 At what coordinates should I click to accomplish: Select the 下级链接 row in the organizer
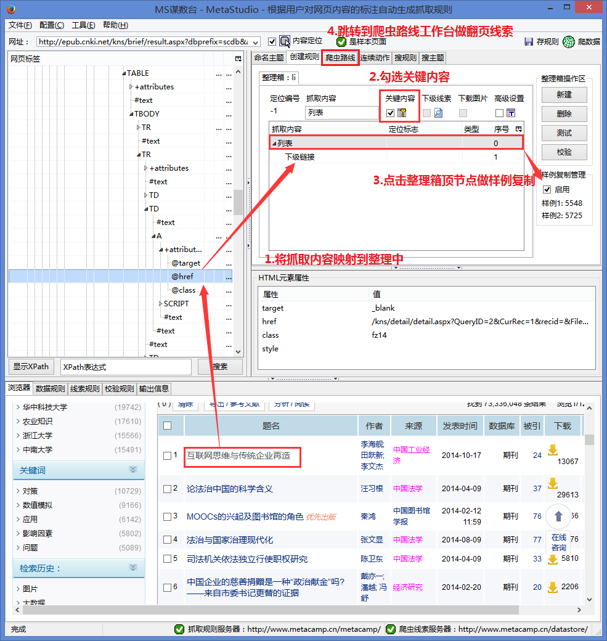396,157
